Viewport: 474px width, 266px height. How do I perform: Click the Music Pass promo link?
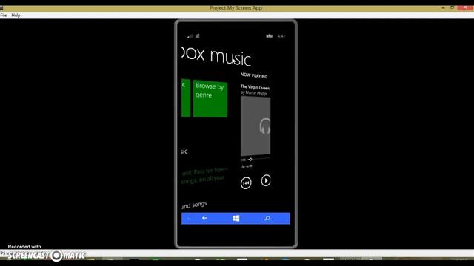204,176
